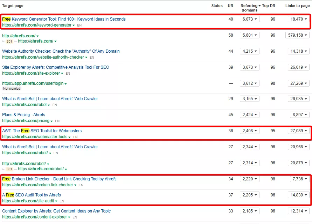Open Website Authority Checker title link

point(61,51)
